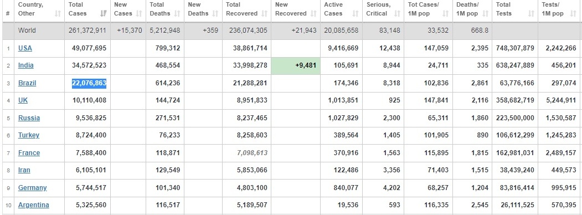Open the USA country link
582x215 pixels.
(25, 48)
